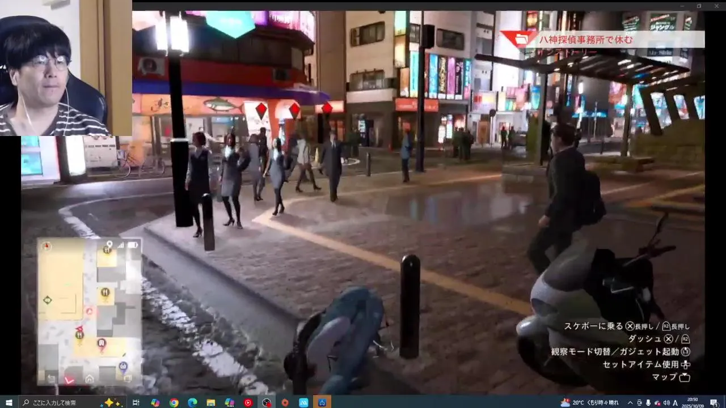726x408 pixels.
Task: Open the Windows Start menu
Action: pyautogui.click(x=9, y=402)
